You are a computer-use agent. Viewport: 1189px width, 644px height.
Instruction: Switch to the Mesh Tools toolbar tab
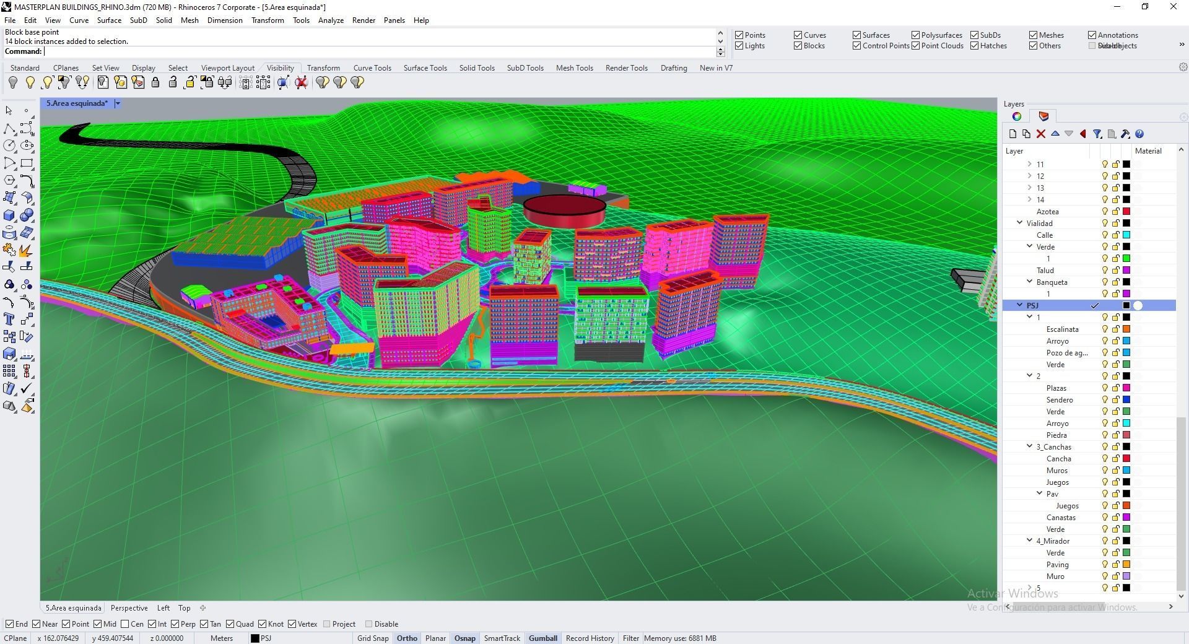point(574,68)
